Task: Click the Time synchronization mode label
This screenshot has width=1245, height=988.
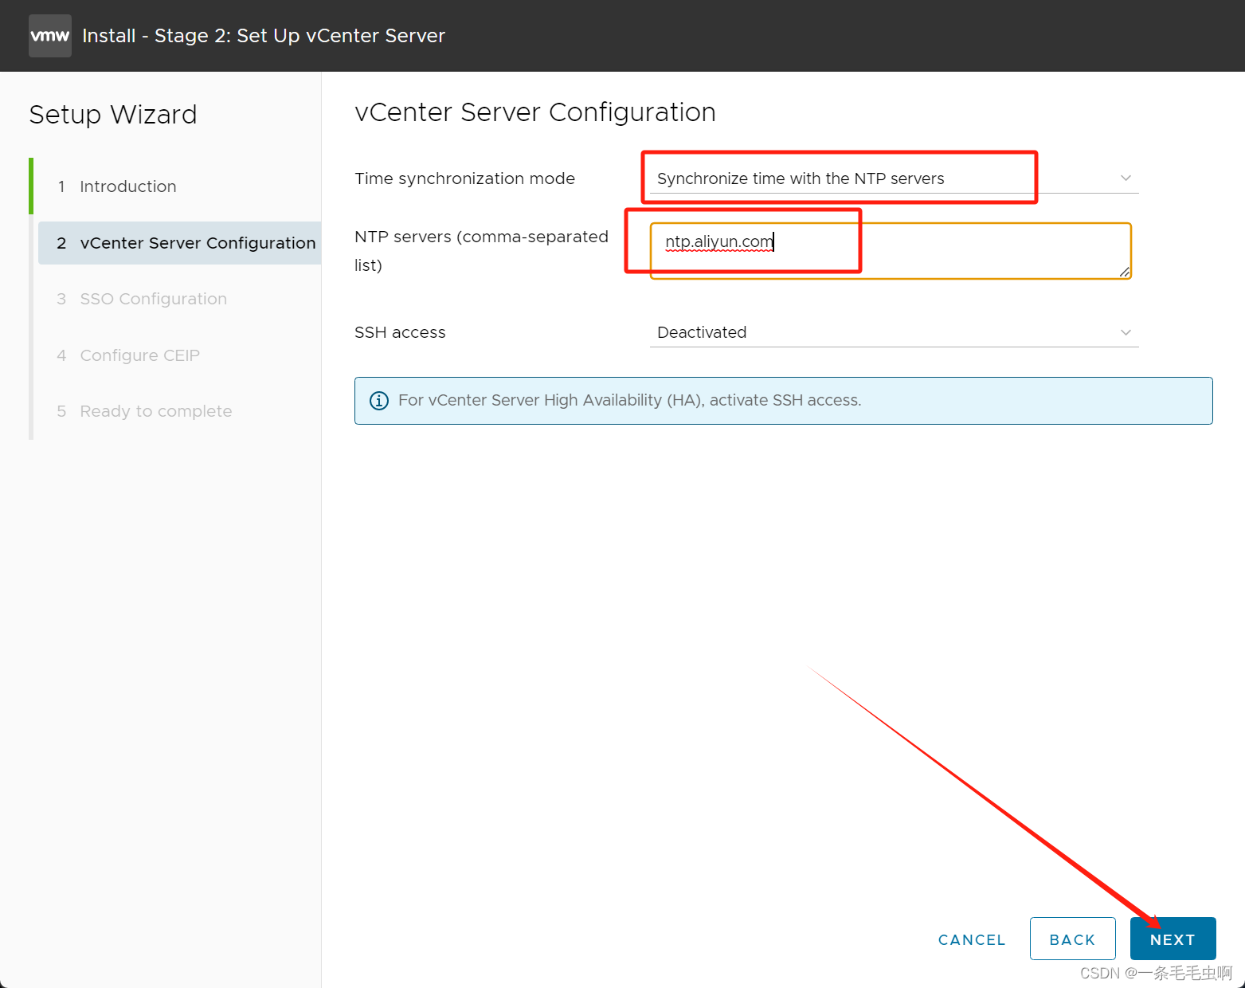Action: (x=465, y=178)
